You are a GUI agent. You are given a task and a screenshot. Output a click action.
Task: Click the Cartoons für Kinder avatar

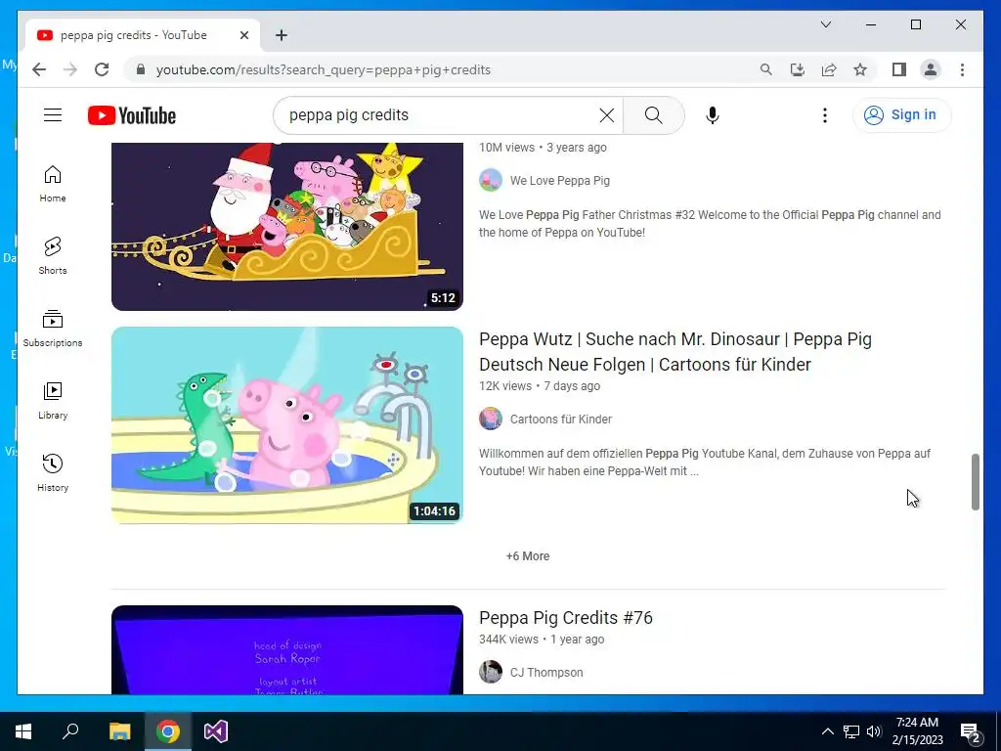[x=491, y=419]
